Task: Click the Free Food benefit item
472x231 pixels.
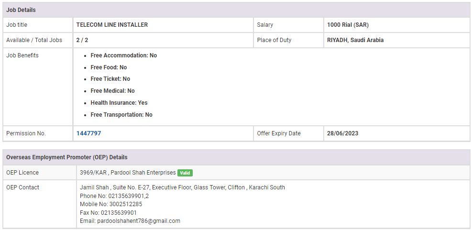Action: [109, 67]
